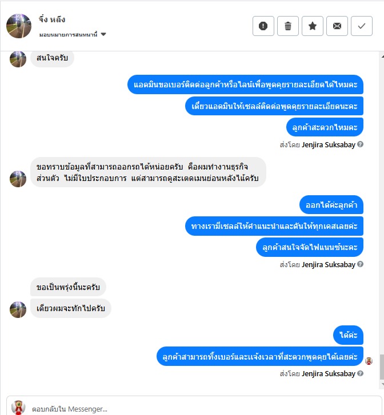Click scrollbar up arrow in chat pane

point(382,57)
